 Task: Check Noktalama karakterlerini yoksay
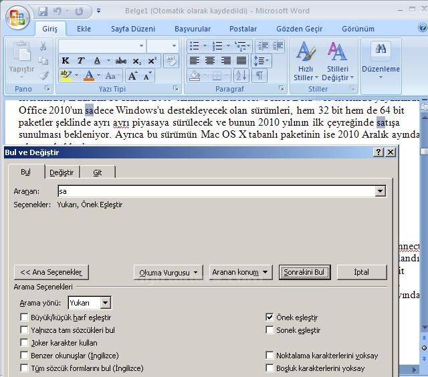click(x=270, y=356)
